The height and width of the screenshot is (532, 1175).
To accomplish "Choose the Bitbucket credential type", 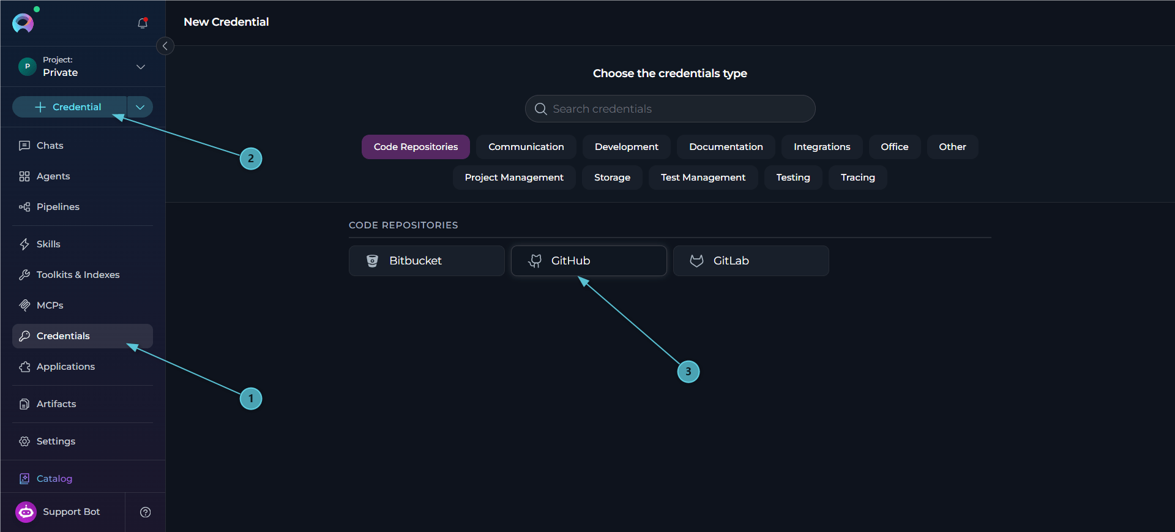I will (427, 261).
